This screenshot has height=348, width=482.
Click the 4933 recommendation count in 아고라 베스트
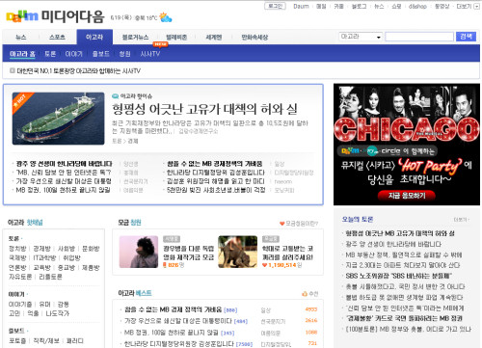[311, 309]
